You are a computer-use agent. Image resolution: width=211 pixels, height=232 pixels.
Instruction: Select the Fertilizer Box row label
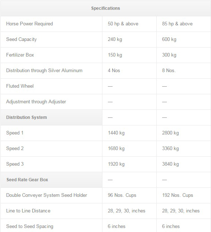(x=20, y=55)
